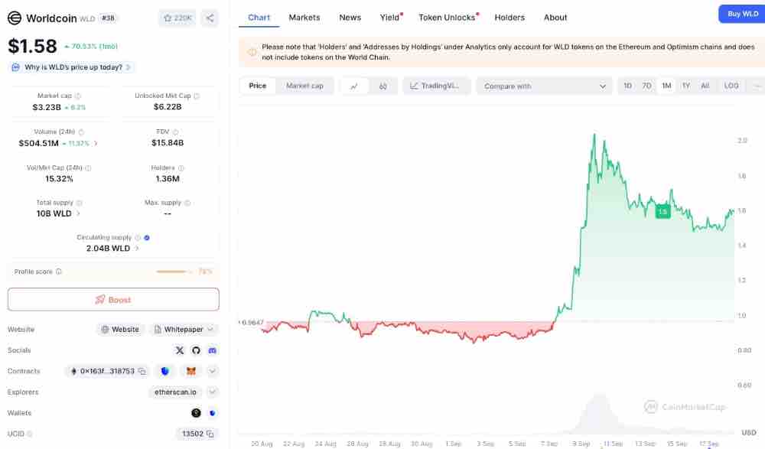The image size is (765, 449).
Task: Click the info icon beside FDV
Action: pos(175,132)
